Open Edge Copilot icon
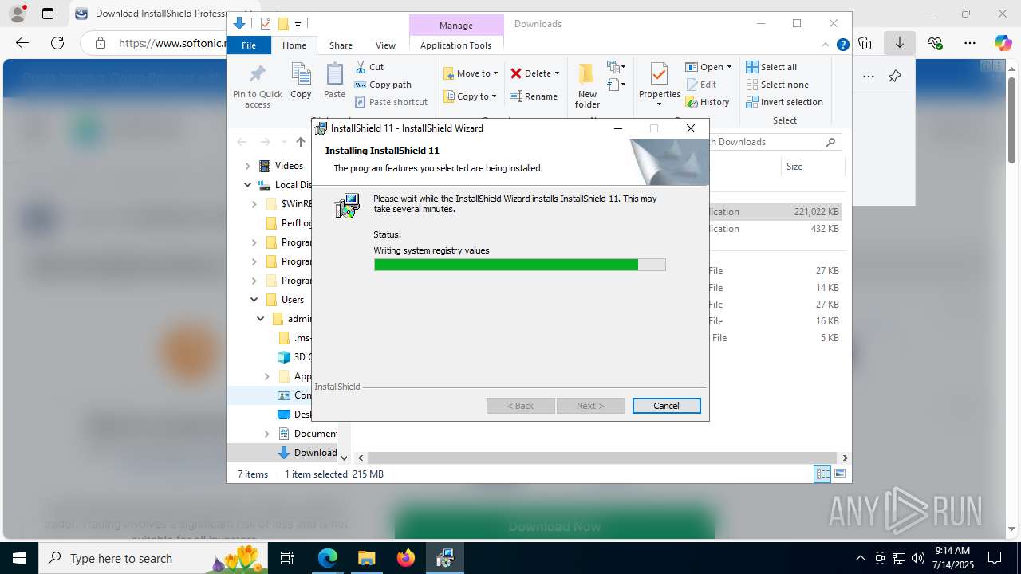This screenshot has height=574, width=1021. click(1003, 43)
